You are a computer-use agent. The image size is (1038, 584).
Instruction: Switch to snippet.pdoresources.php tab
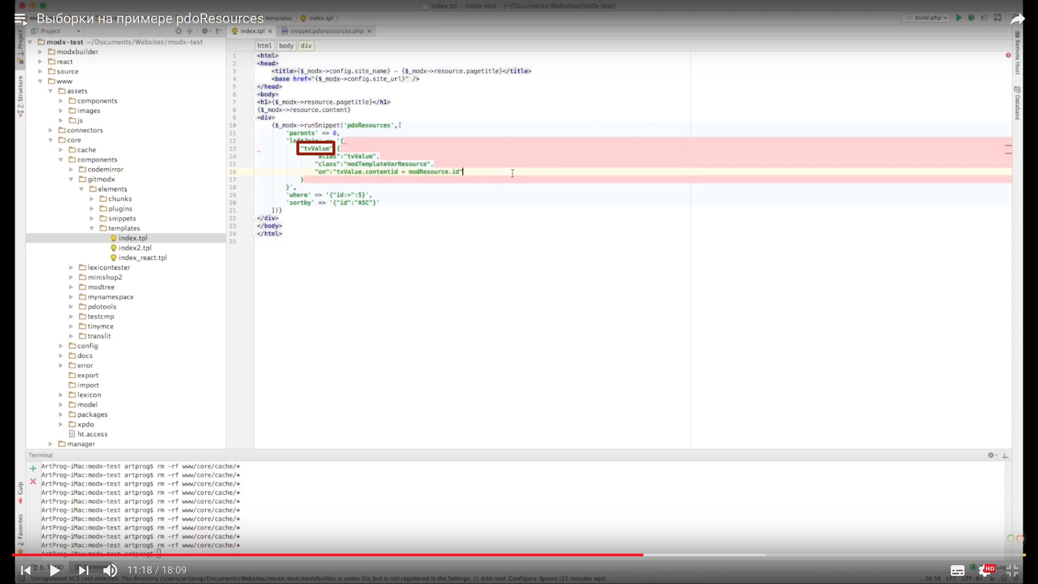click(326, 31)
